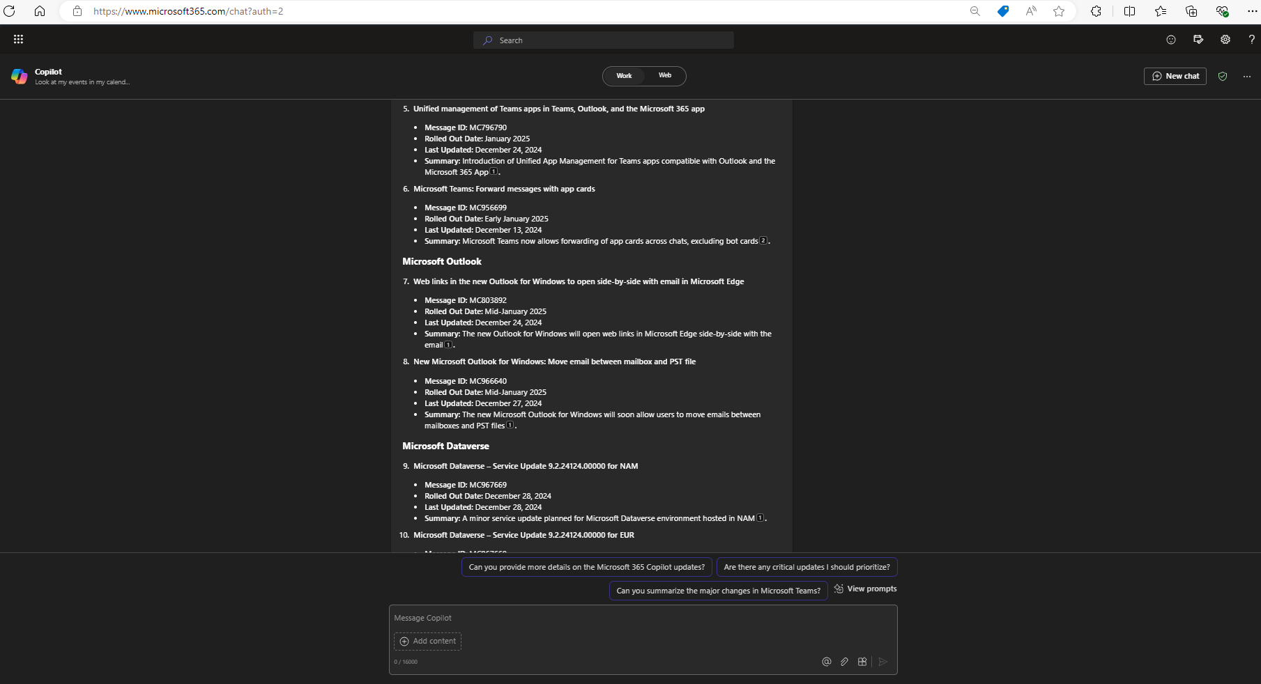Switch Copilot to Web mode
1261x684 pixels.
click(665, 76)
